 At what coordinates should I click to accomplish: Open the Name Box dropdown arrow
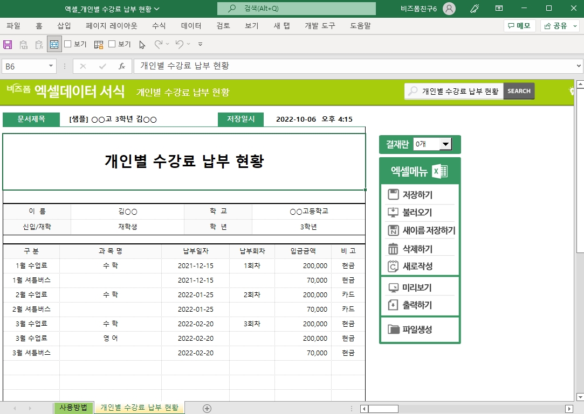click(x=51, y=66)
